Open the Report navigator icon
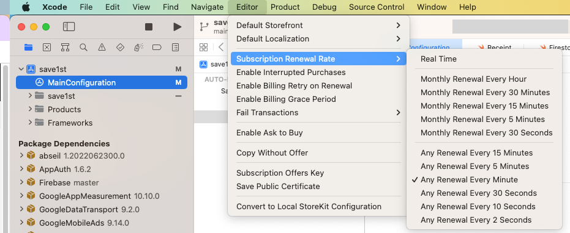The height and width of the screenshot is (233, 570). (x=175, y=47)
